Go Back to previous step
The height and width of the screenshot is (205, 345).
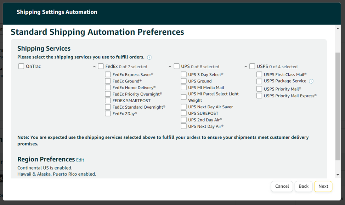(x=304, y=186)
